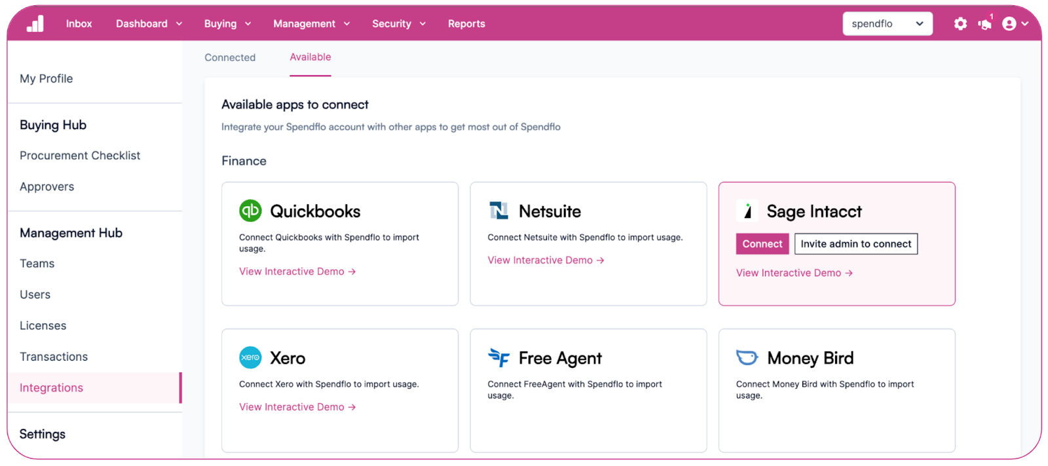Select Transactions in the sidebar
The image size is (1048, 466).
coord(54,357)
